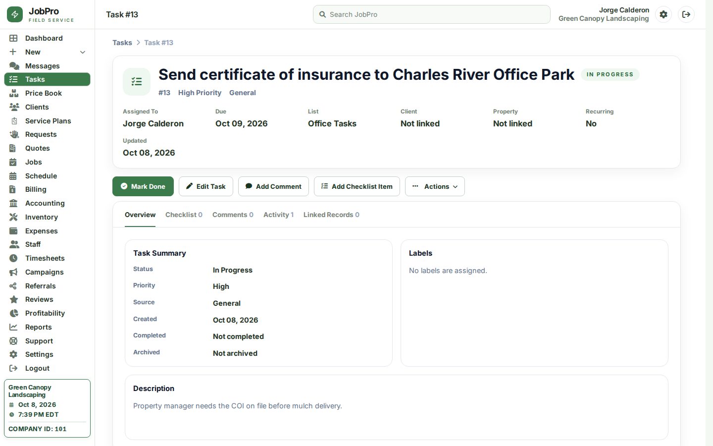
Task: Click the Accounting bank icon
Action: click(x=13, y=203)
